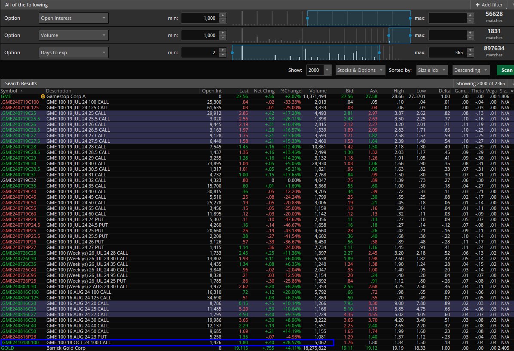Grab the right handle of Open interest range slider
The image size is (514, 351).
(410, 18)
